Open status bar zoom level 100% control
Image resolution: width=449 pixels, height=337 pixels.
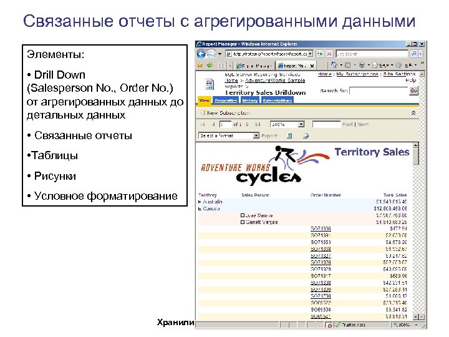click(405, 325)
